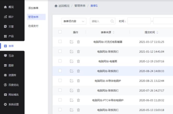Select checkbox for 2020-12-19 23:07:16 row
The image size is (173, 114).
pos(60,61)
